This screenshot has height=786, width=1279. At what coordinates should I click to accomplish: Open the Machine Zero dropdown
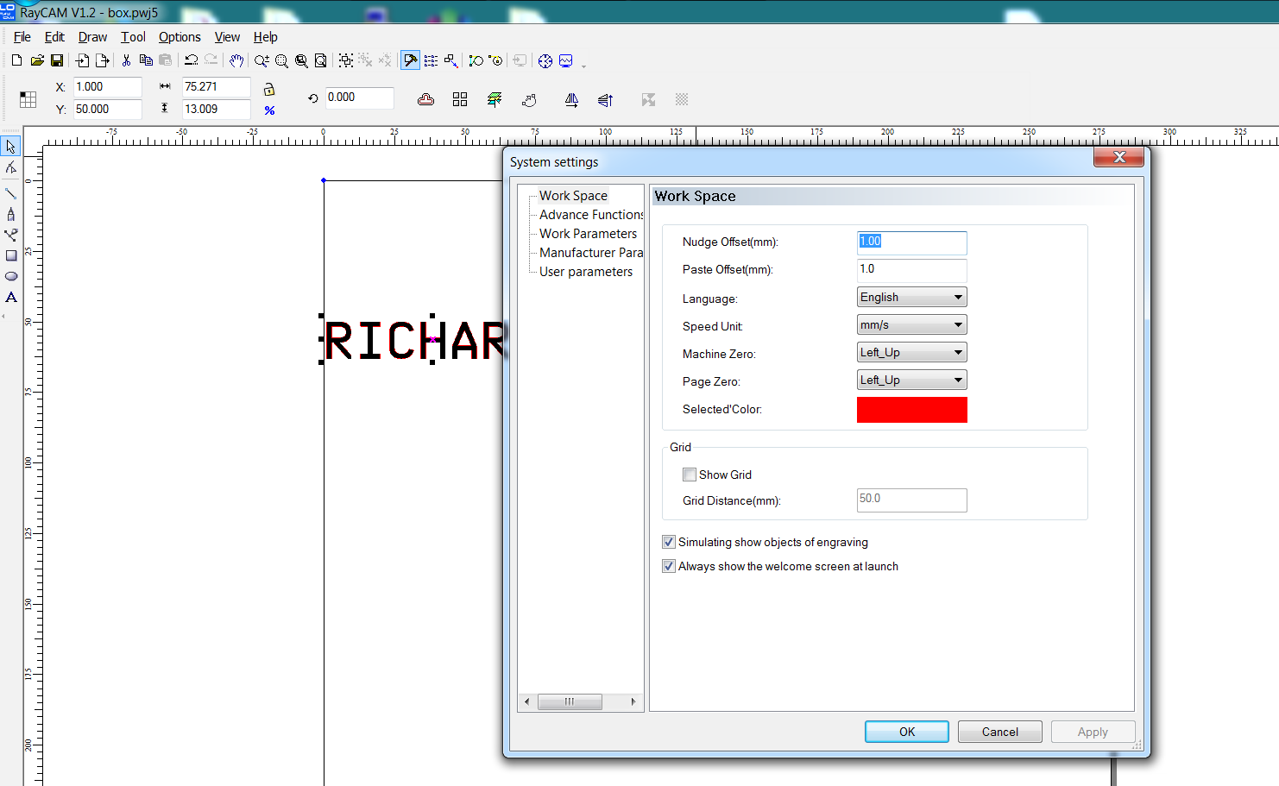[x=911, y=353]
